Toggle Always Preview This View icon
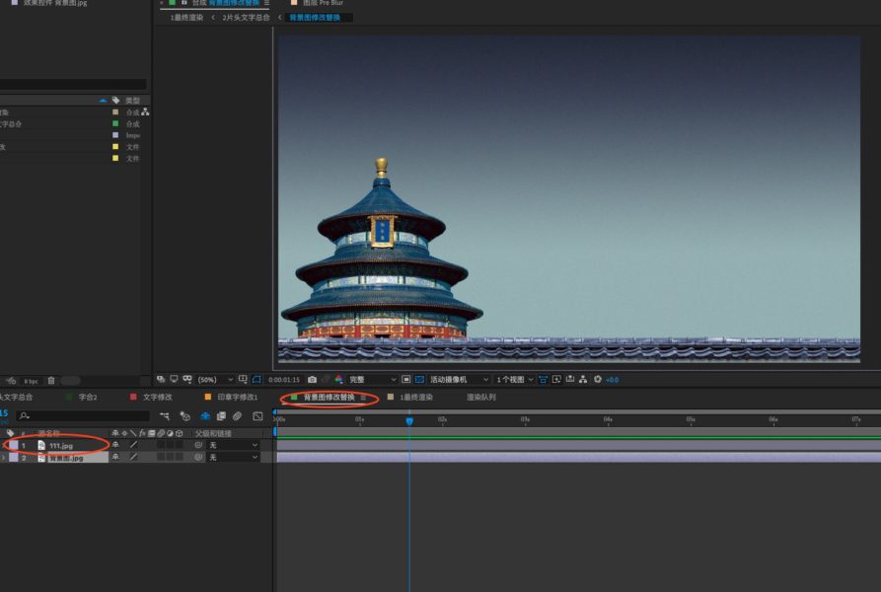Image resolution: width=881 pixels, height=592 pixels. point(161,379)
